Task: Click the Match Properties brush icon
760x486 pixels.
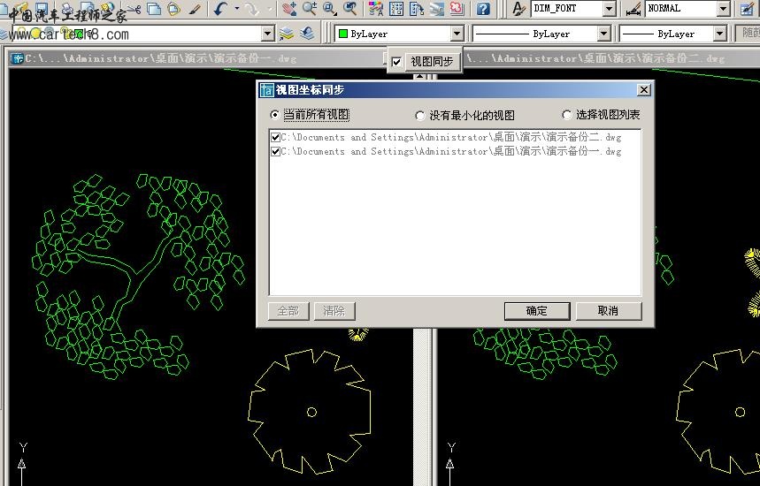Action: 195,8
